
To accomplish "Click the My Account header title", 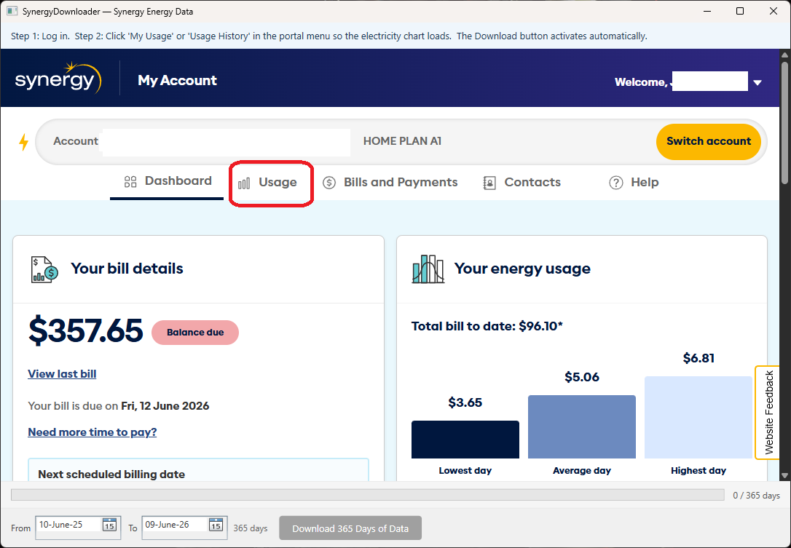I will click(x=178, y=81).
